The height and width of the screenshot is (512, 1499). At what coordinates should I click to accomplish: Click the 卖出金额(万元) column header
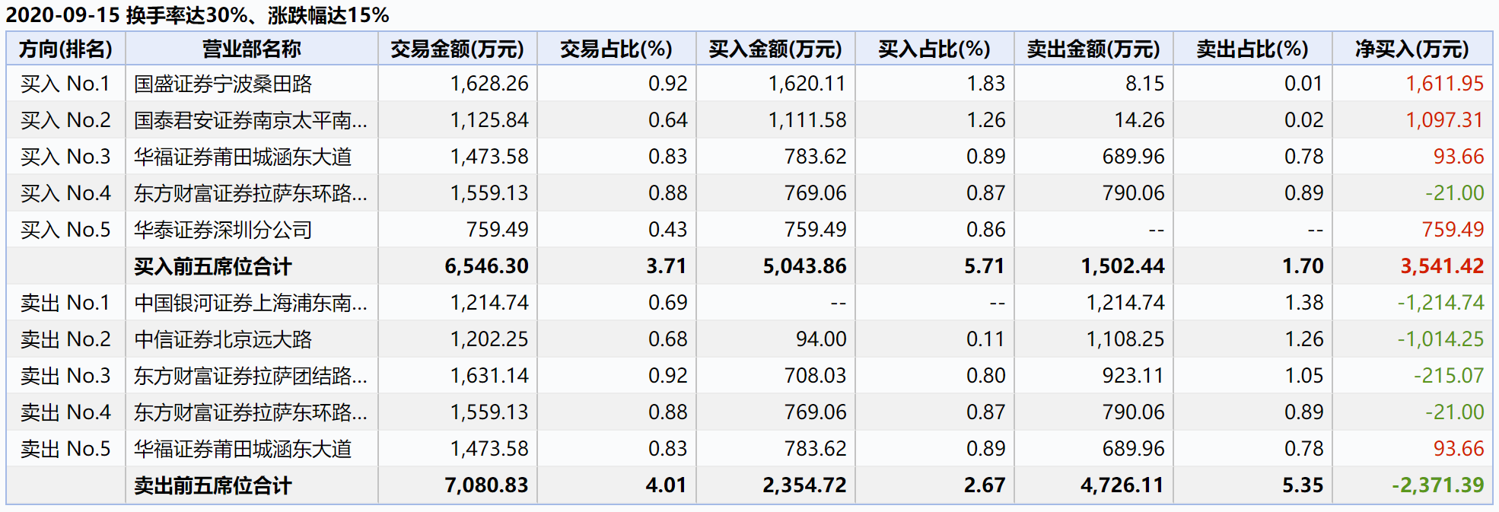pos(1093,49)
